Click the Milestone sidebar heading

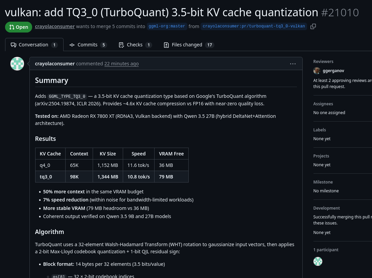pos(323,182)
